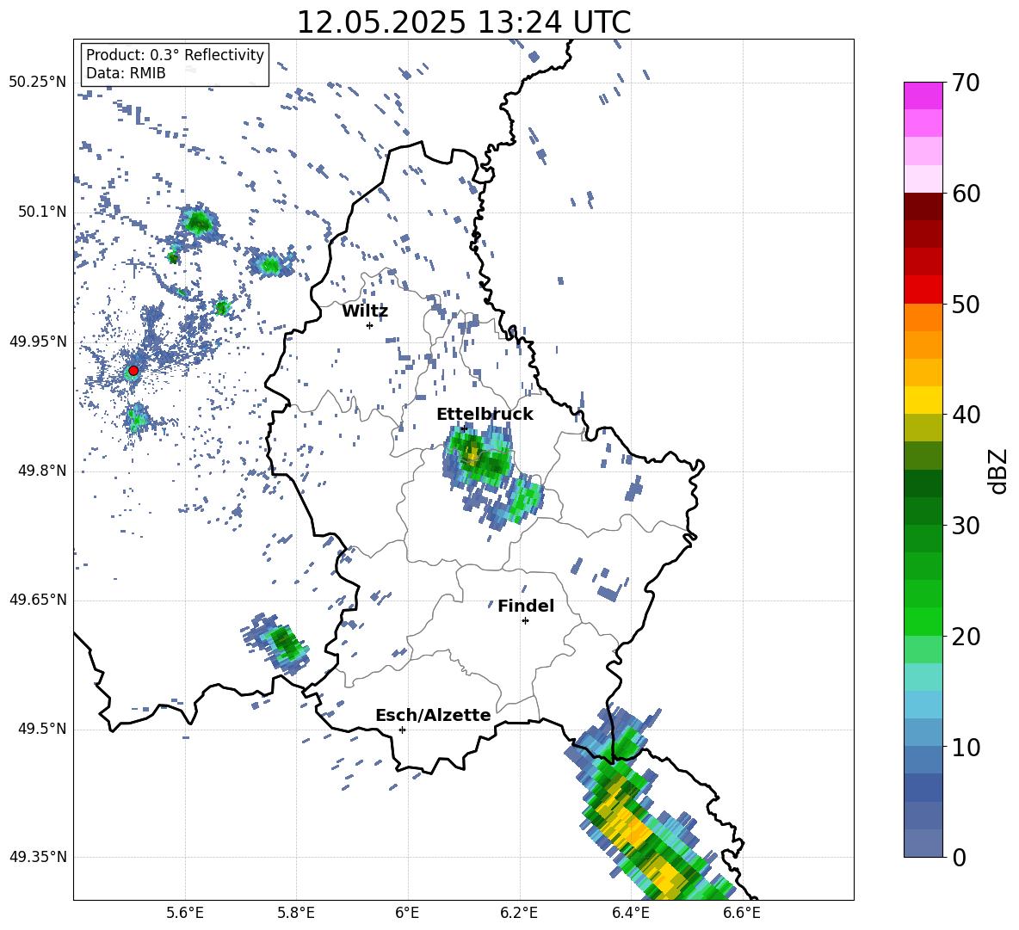Screen dimensions: 1019x930
Task: Click the Wiltz station cross marker
Action: [x=370, y=325]
